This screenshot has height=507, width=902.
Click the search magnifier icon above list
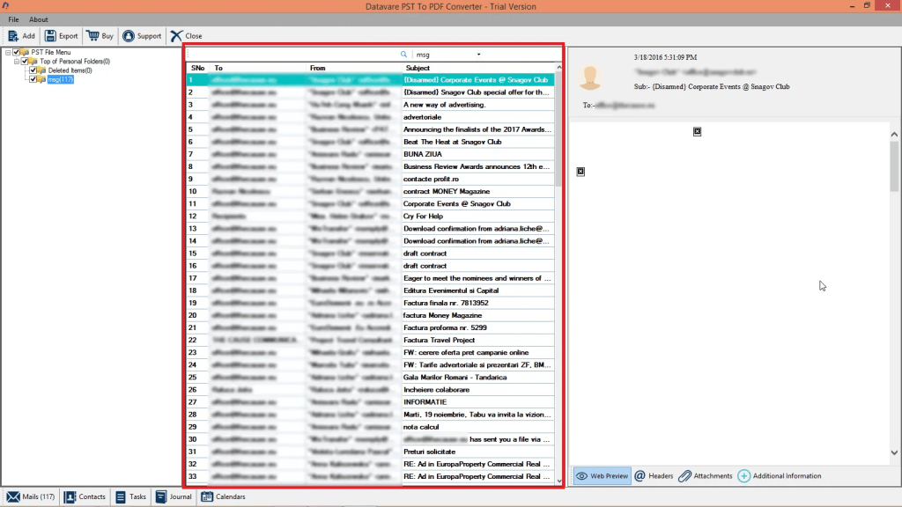(x=404, y=55)
